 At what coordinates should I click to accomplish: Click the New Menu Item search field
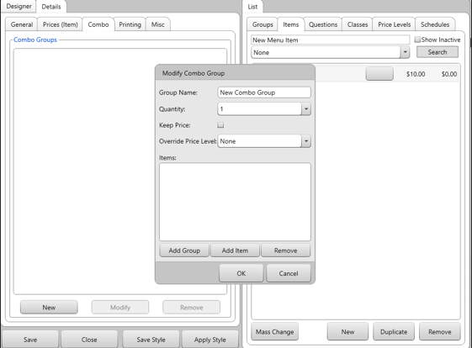(330, 40)
